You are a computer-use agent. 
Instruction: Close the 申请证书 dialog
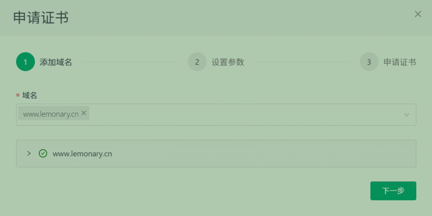pos(418,14)
